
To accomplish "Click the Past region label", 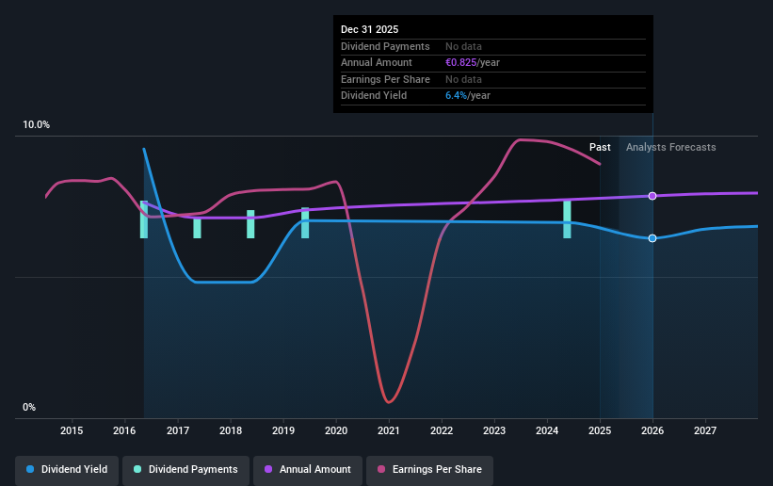I will click(600, 147).
